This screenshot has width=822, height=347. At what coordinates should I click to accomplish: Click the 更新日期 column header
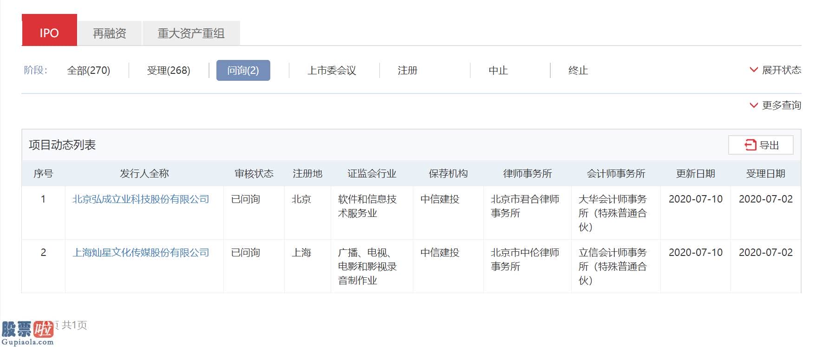696,174
